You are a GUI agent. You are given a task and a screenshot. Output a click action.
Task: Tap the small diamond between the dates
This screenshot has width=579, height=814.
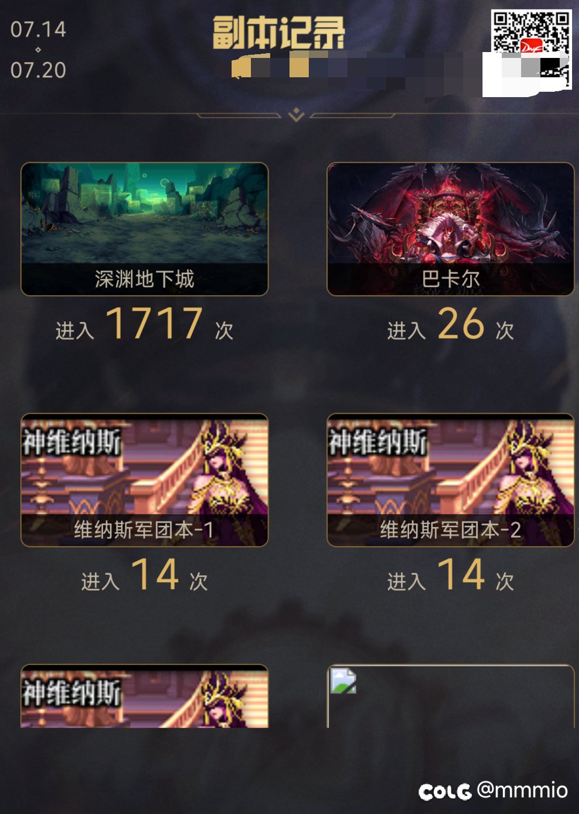[38, 50]
